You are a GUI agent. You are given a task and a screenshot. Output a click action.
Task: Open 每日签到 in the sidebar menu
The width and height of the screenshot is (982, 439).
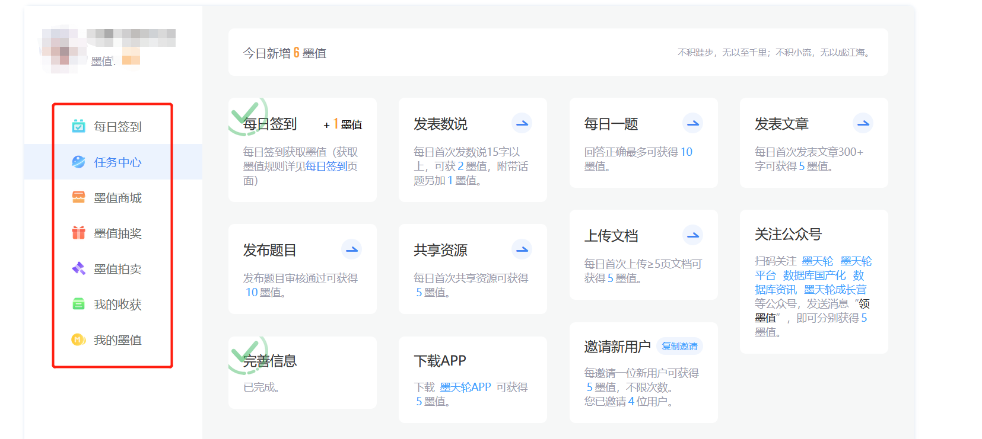tap(113, 126)
